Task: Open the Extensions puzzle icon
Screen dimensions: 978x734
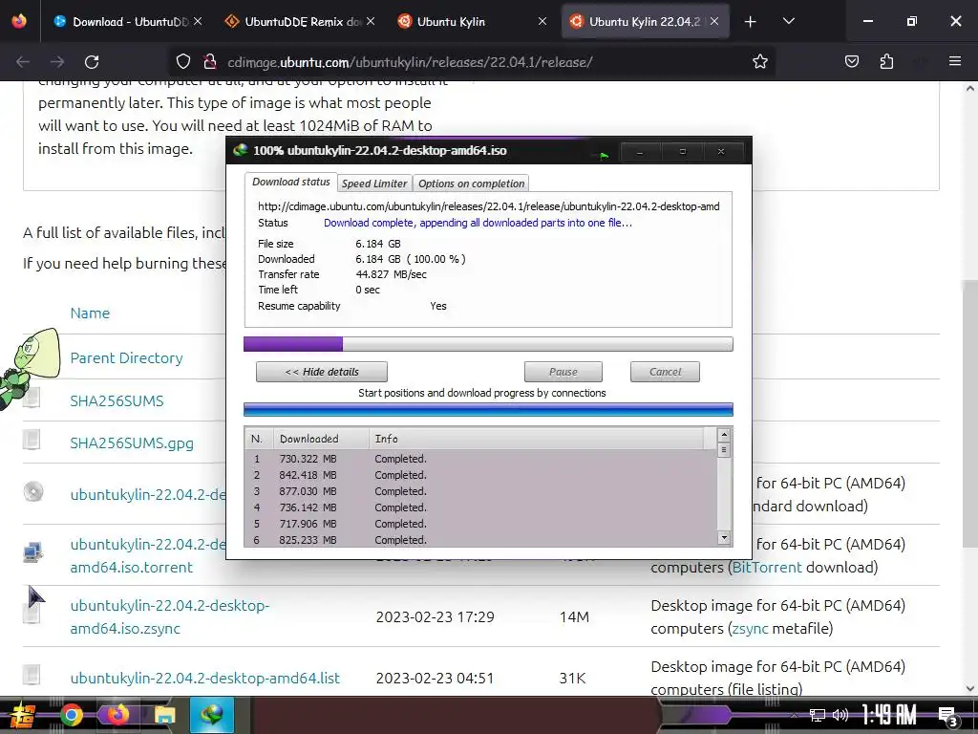Action: click(886, 61)
